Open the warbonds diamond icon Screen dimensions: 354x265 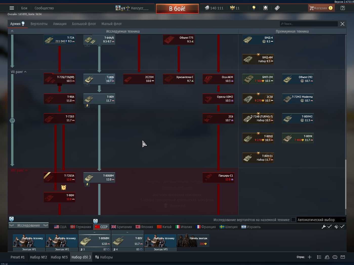tap(265, 8)
